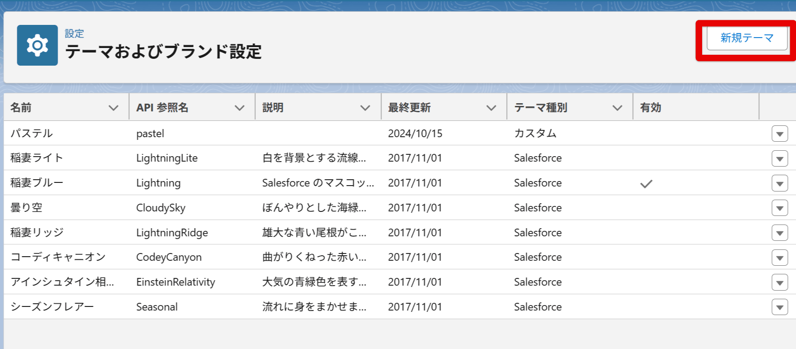The height and width of the screenshot is (349, 796).
Task: Click the setup gear icon
Action: click(37, 45)
